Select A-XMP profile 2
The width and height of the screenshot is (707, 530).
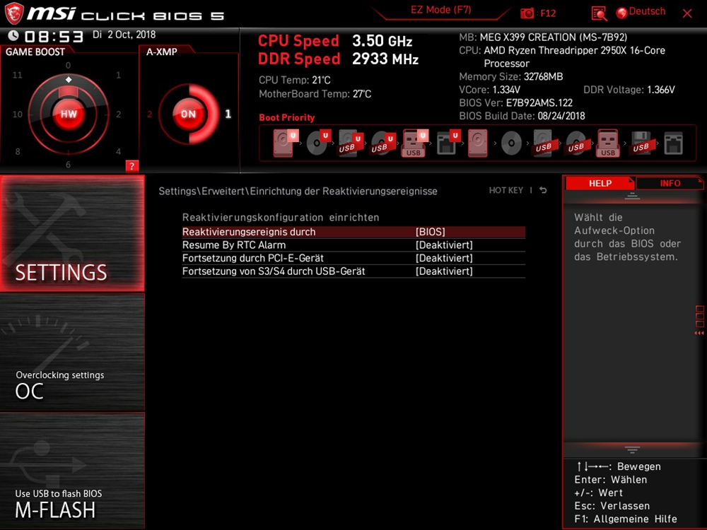(149, 114)
